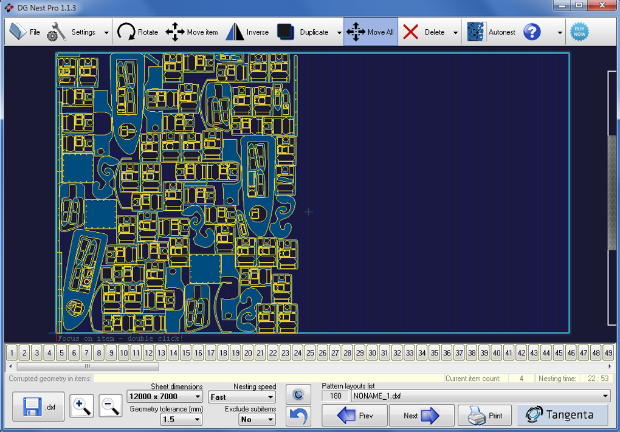Expand the Duplicate dropdown arrow
Viewport: 620px width, 432px height.
[x=339, y=32]
